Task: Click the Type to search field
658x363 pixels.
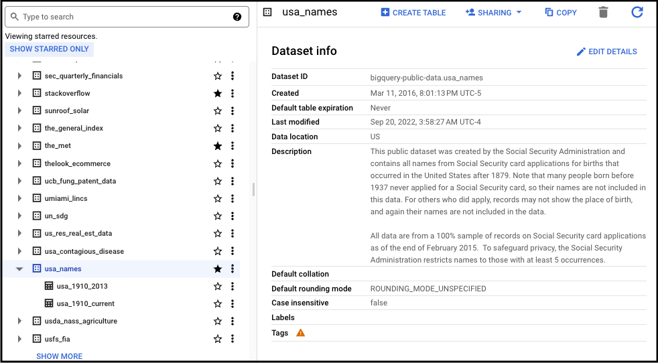Action: pos(127,17)
